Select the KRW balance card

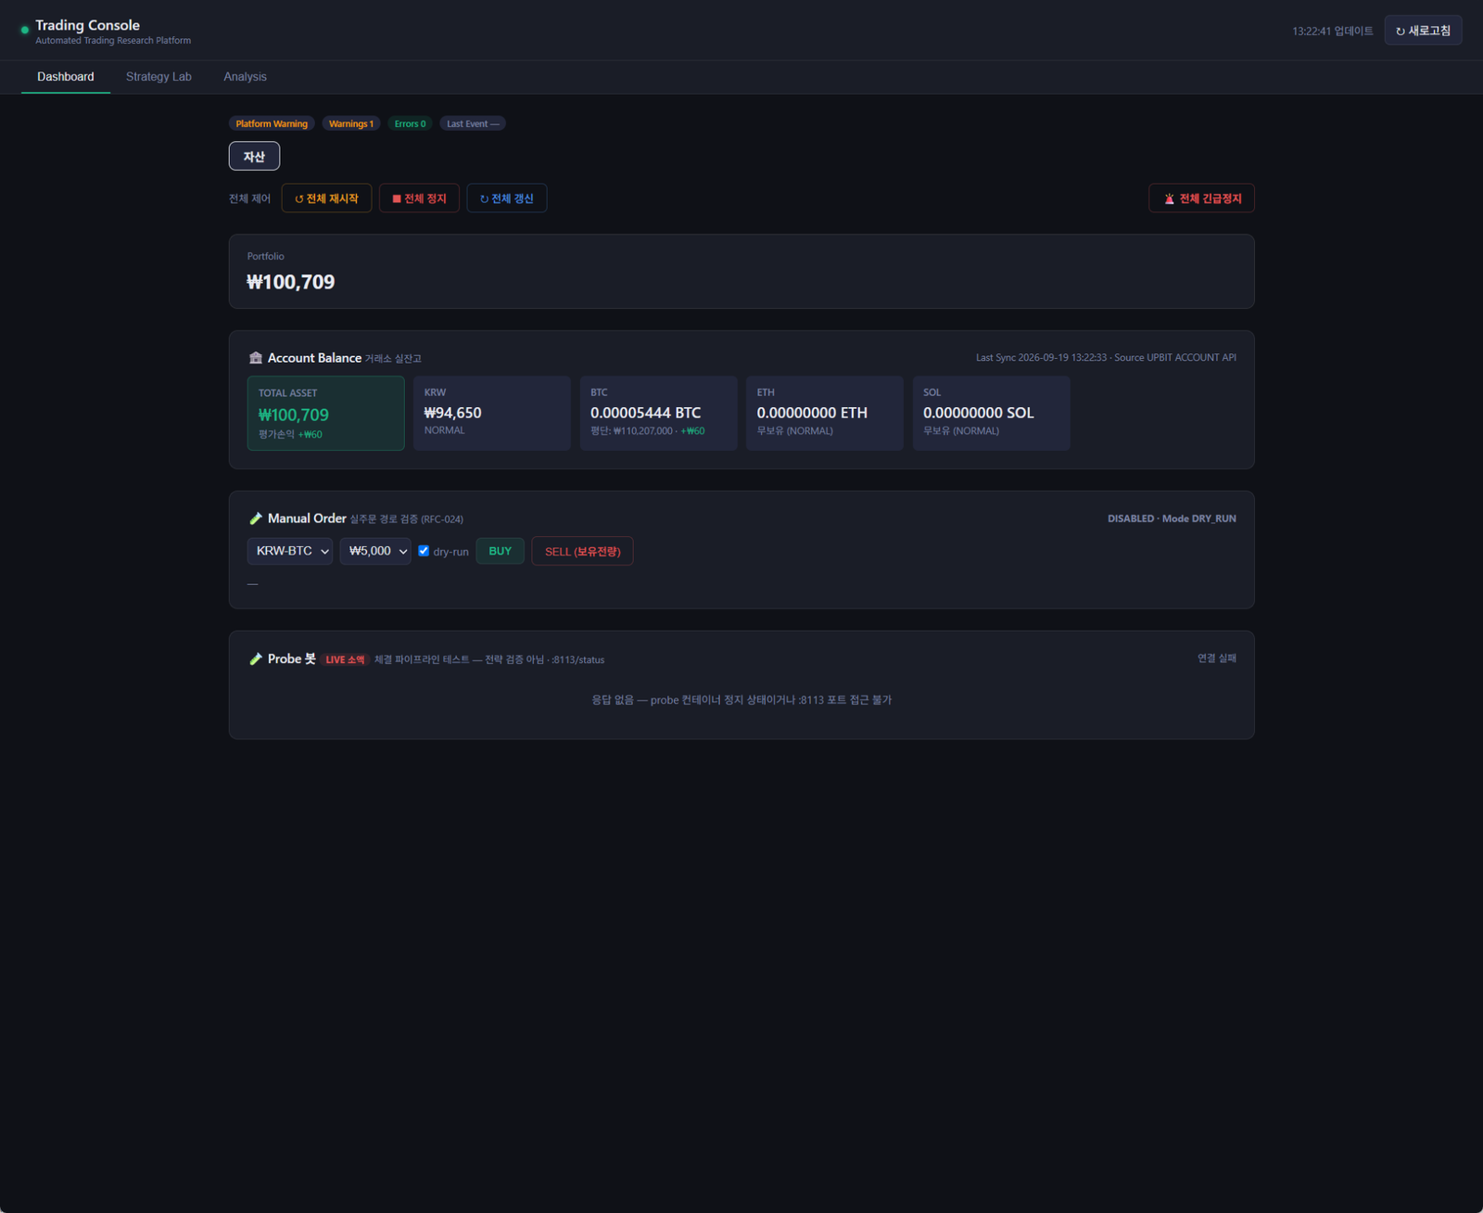492,414
